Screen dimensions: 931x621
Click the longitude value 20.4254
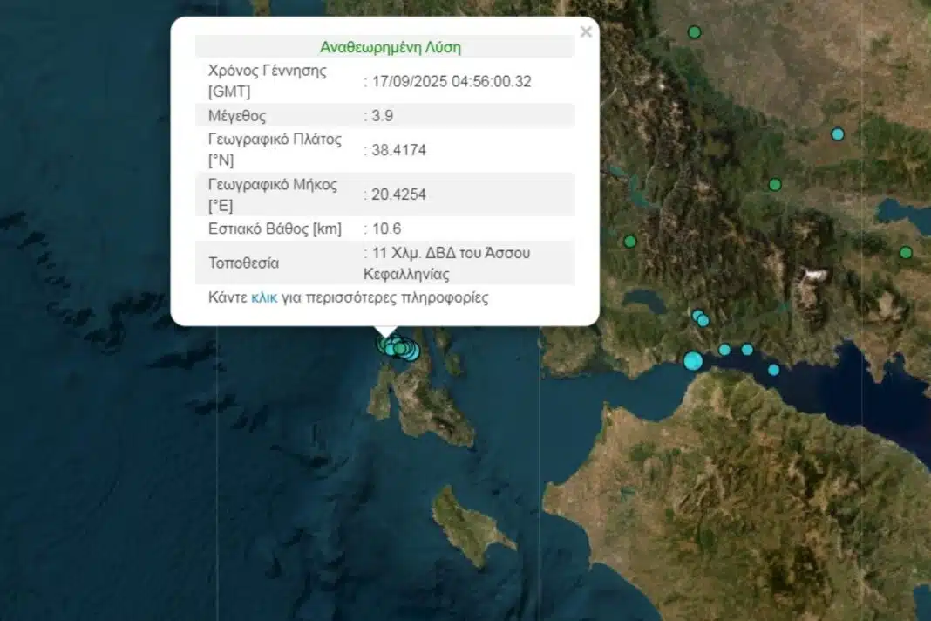point(398,194)
